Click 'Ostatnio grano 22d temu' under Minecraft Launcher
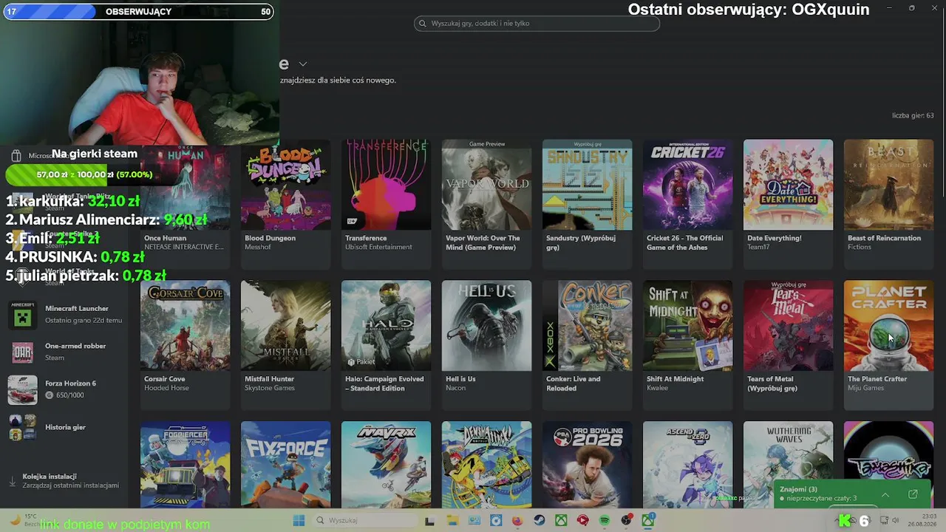946x532 pixels. [84, 321]
